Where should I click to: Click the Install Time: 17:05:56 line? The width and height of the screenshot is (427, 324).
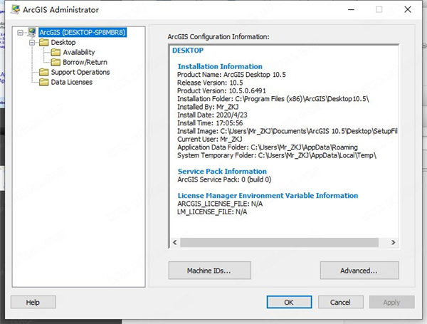210,123
